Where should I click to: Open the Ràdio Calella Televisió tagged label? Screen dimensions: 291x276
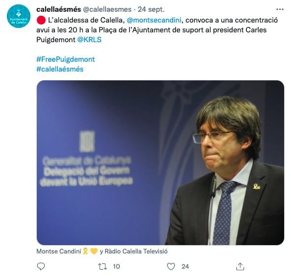136,251
